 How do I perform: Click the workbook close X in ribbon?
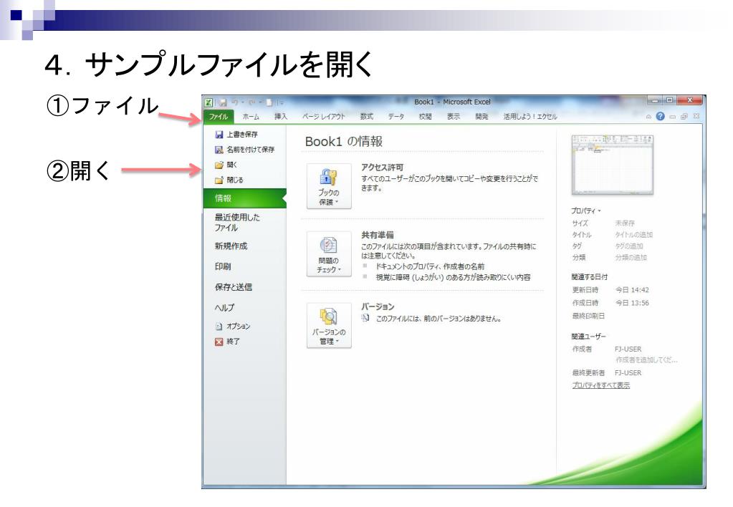tap(696, 116)
